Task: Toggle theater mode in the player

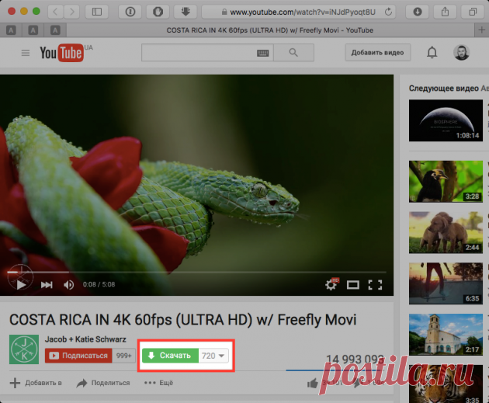Action: click(x=353, y=285)
